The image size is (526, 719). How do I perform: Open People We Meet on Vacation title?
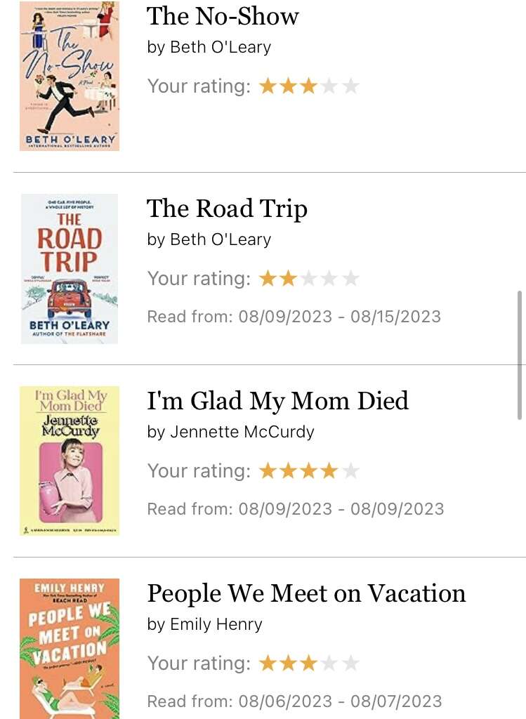click(x=306, y=593)
